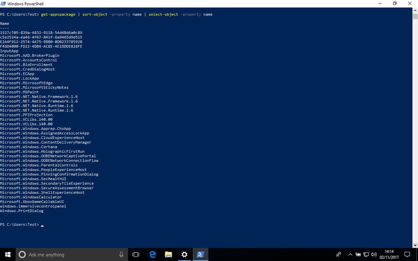Click the Microsoft.Windows.OOBENetworkConnectionFlow line
The height and width of the screenshot is (261, 418).
pos(49,161)
